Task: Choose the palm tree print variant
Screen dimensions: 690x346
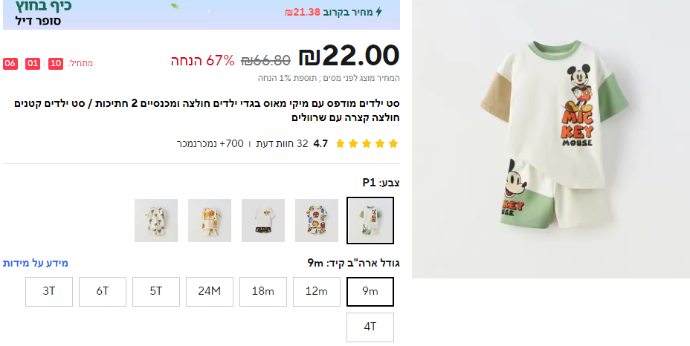Action: click(x=156, y=221)
